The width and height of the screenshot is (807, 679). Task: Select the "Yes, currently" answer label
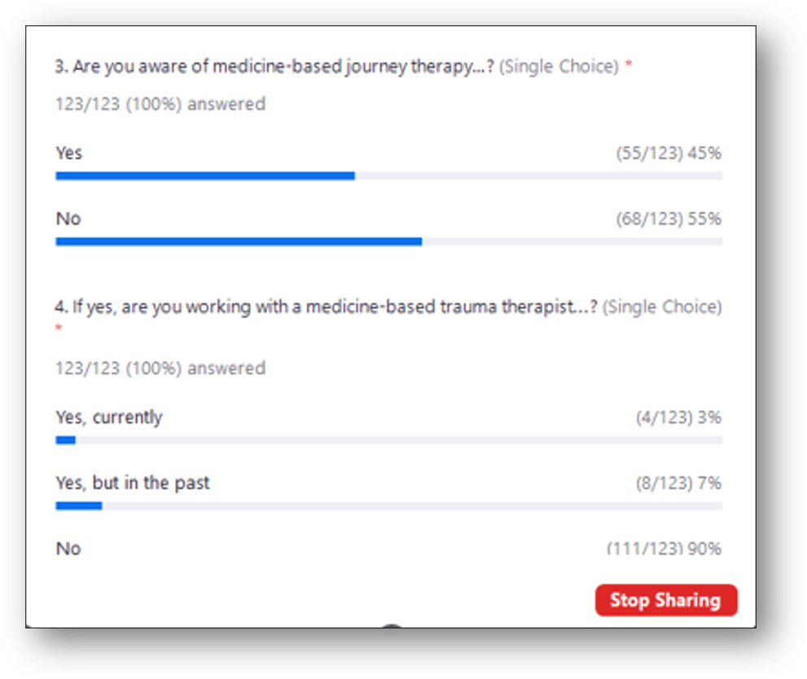[109, 418]
